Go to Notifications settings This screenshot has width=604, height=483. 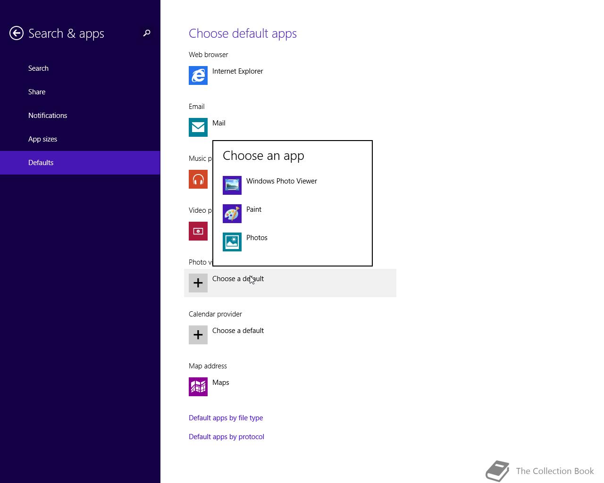[80, 116]
